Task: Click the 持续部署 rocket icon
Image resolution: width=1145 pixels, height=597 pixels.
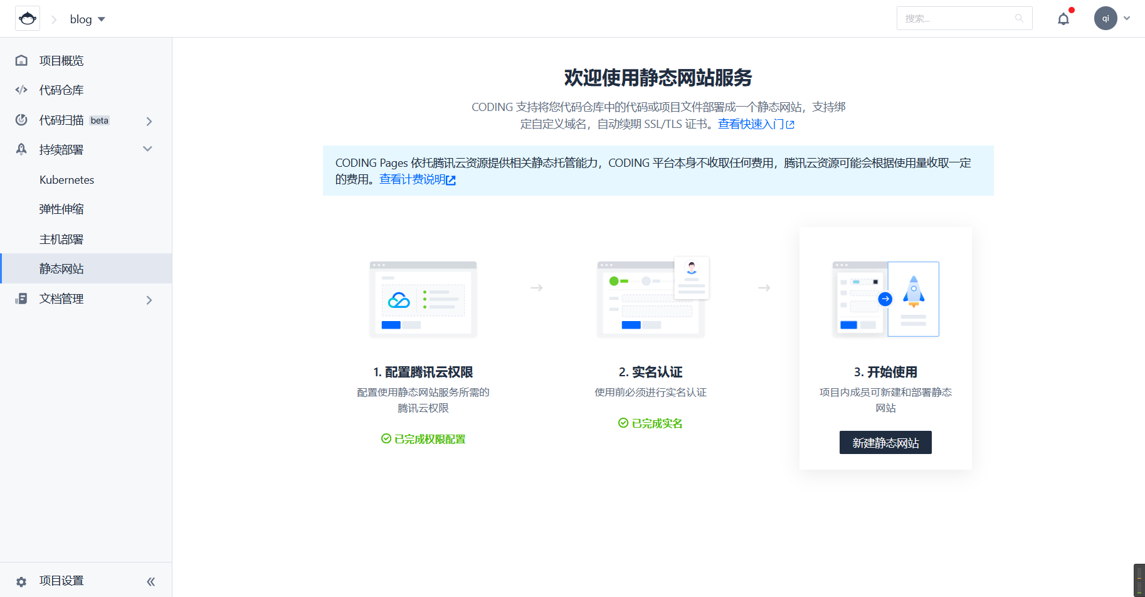Action: (x=21, y=149)
